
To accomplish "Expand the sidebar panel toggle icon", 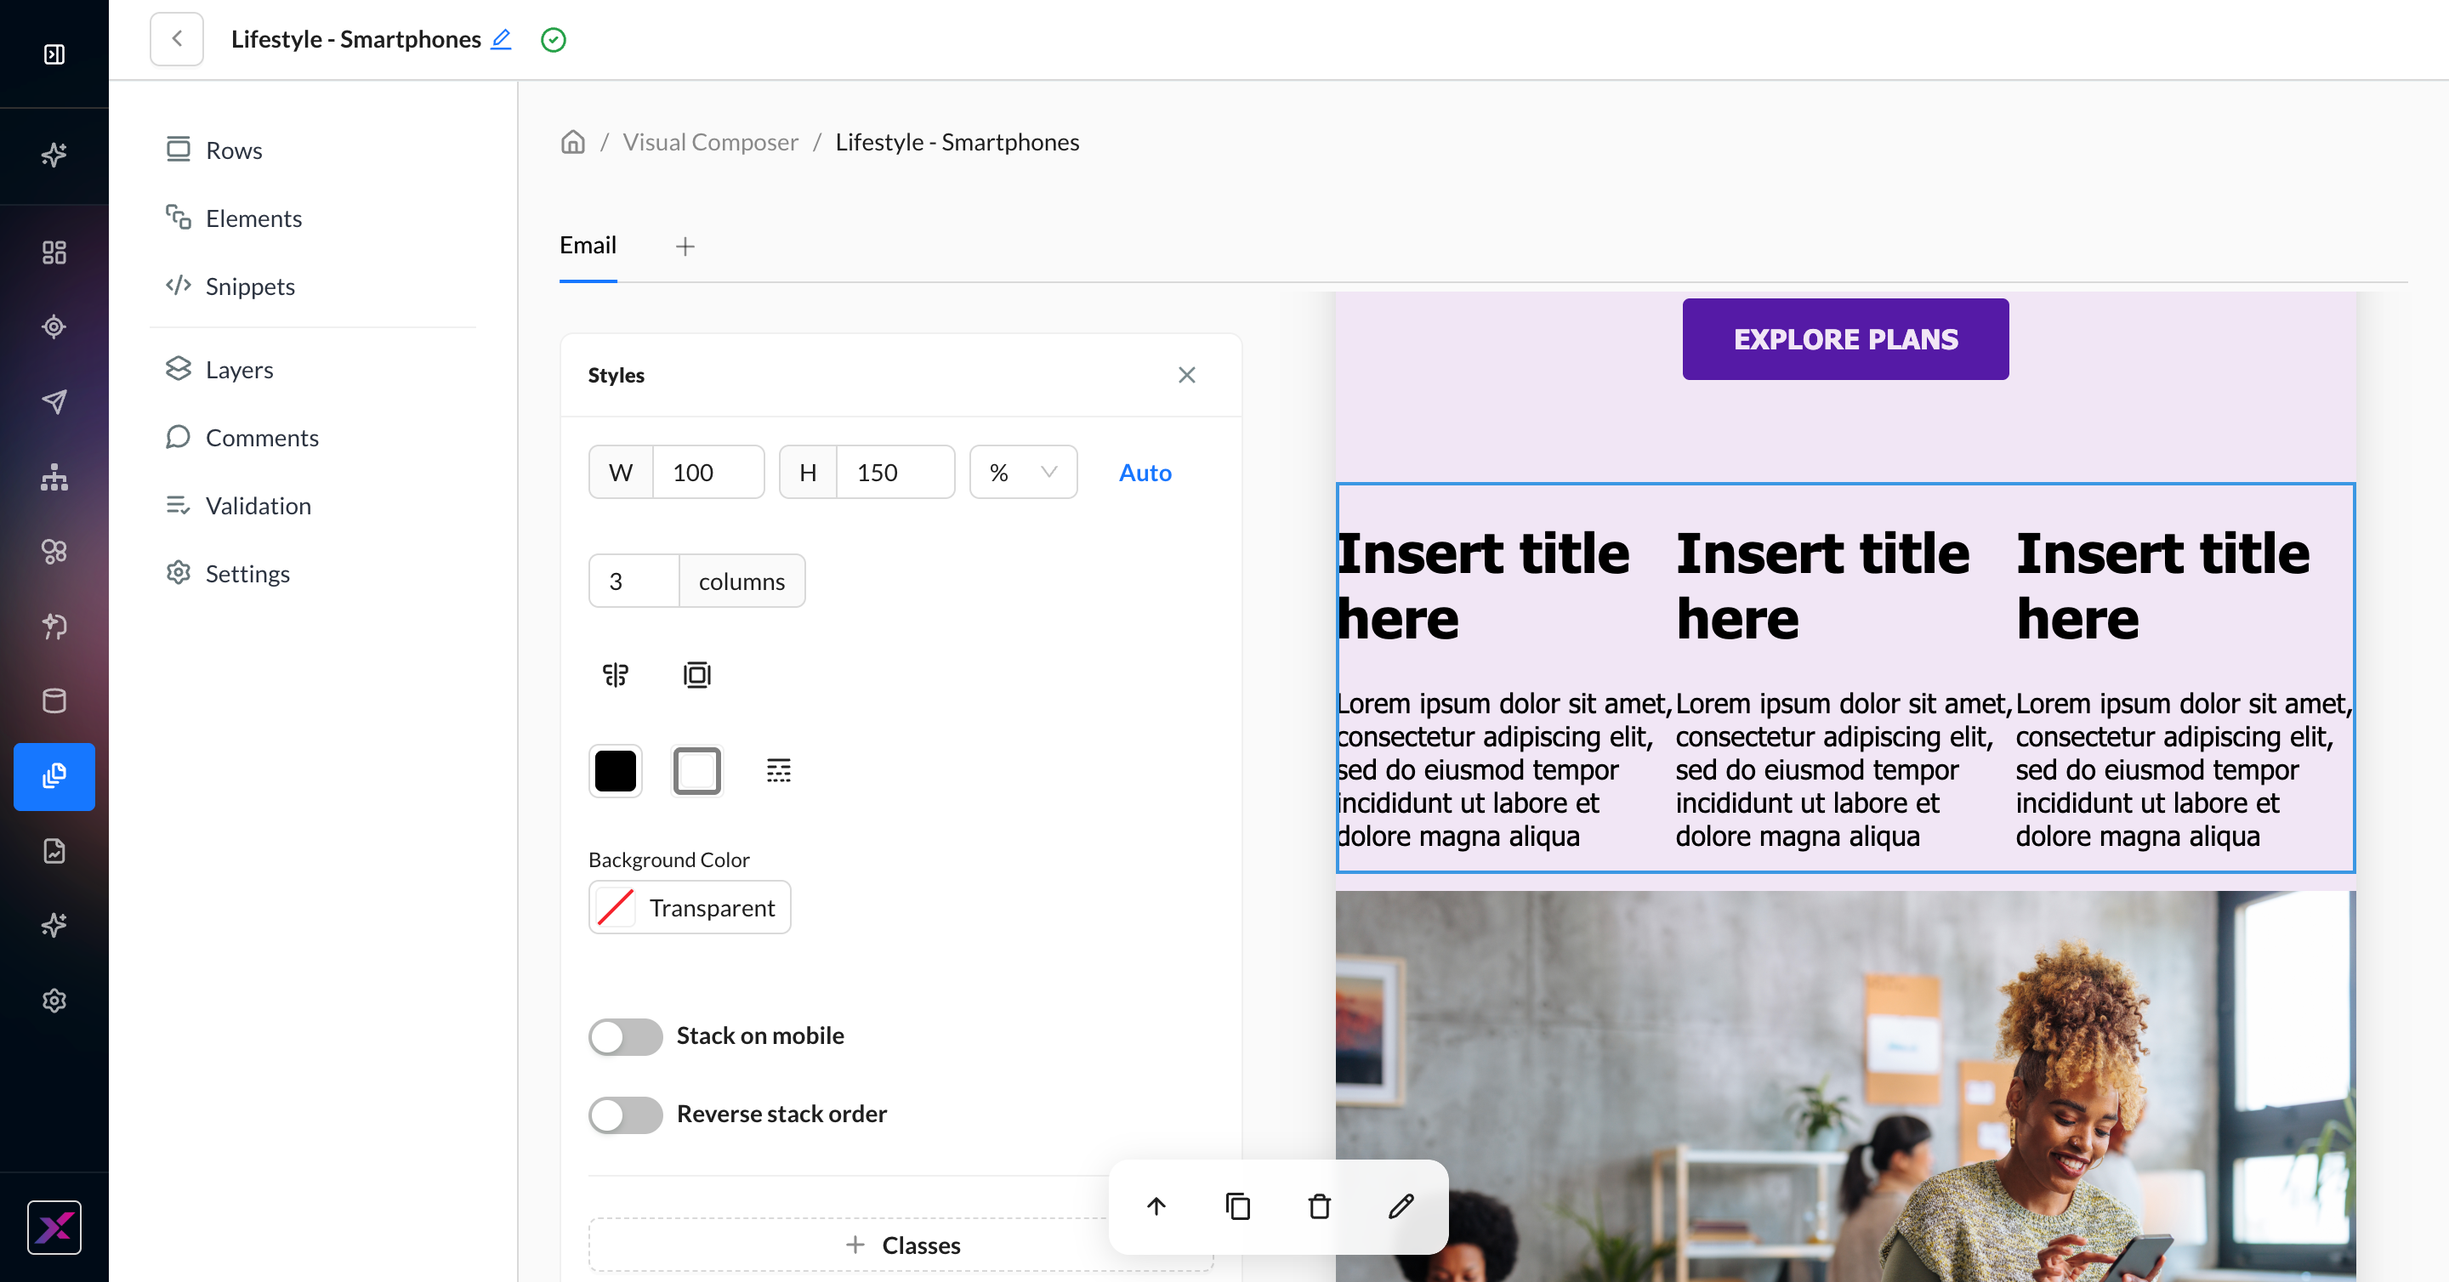I will point(54,54).
